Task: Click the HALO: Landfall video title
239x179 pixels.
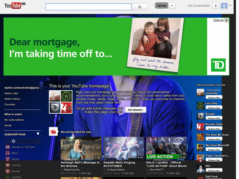Action: (166, 164)
